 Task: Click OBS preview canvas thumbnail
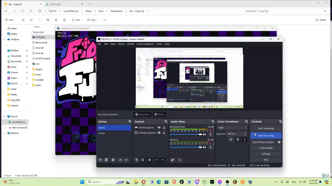click(189, 78)
